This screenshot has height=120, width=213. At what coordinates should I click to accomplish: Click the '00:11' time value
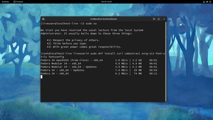click(x=153, y=73)
